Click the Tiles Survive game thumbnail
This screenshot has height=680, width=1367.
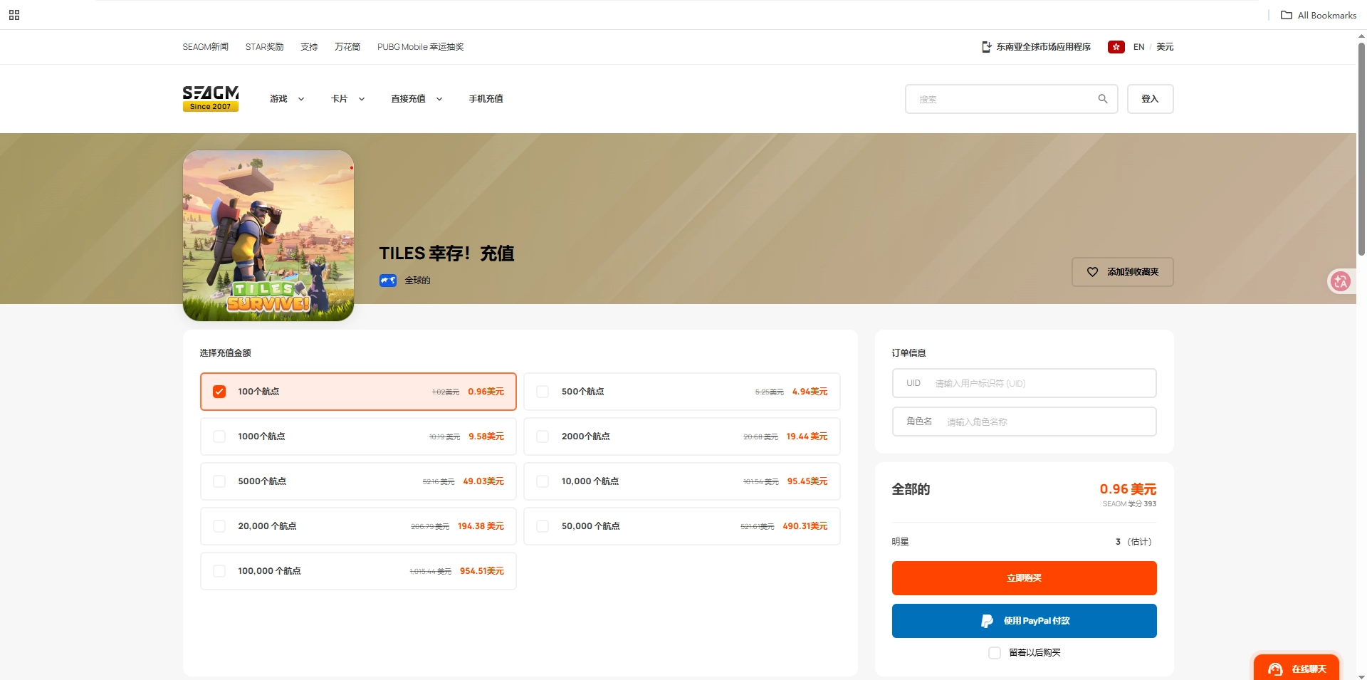click(x=268, y=236)
